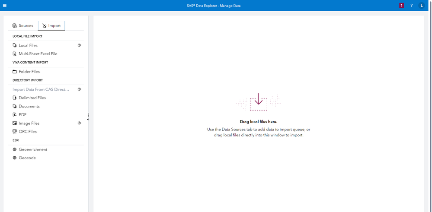Select Multi-Sheet Excel File import
This screenshot has width=432, height=212.
pyautogui.click(x=38, y=54)
